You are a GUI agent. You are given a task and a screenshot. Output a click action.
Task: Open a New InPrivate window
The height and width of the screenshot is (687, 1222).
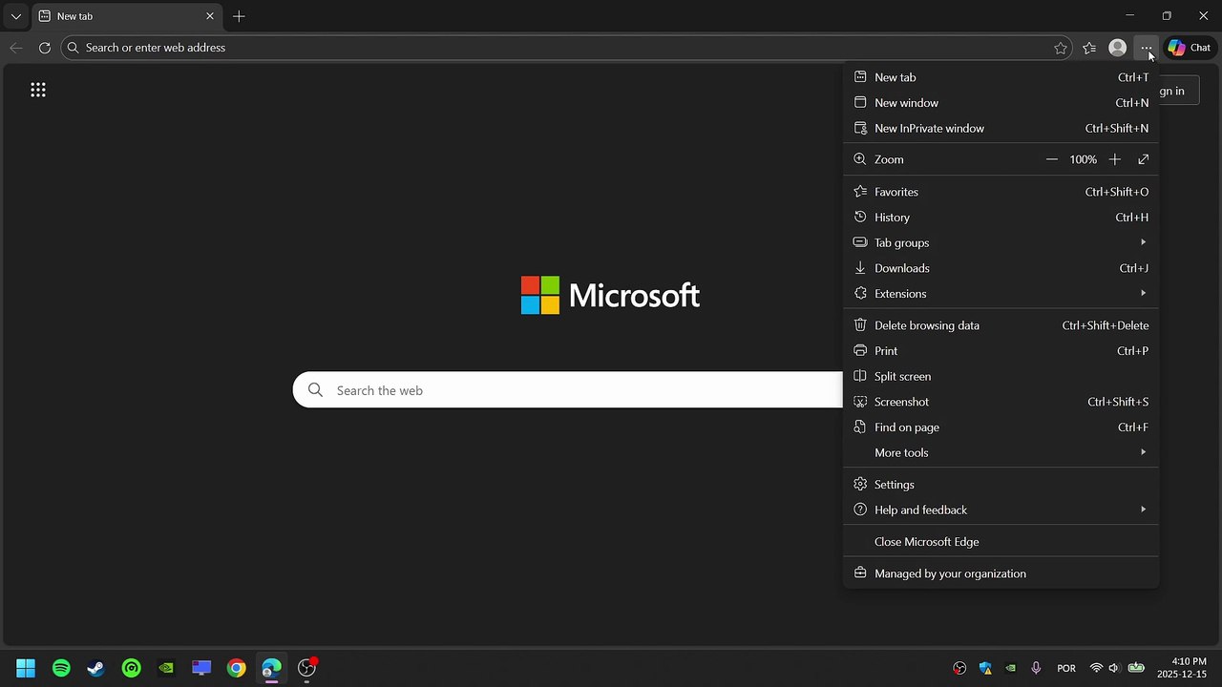click(1001, 128)
